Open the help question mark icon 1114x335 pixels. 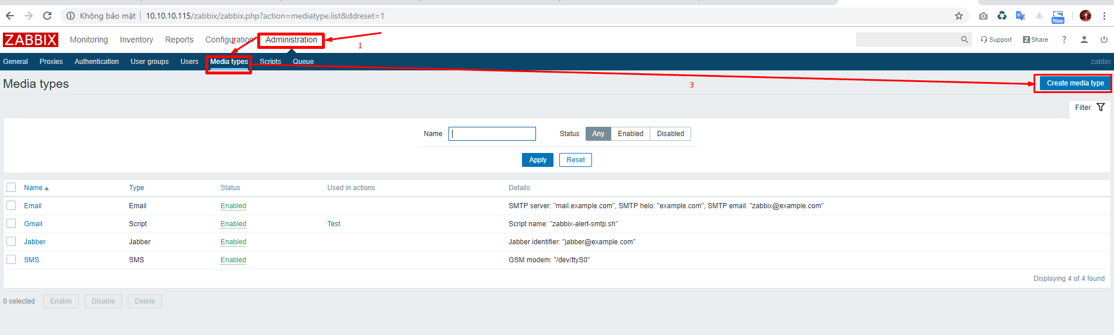1064,40
